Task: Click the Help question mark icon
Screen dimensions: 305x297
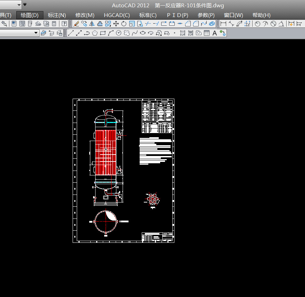Action: (x=64, y=24)
